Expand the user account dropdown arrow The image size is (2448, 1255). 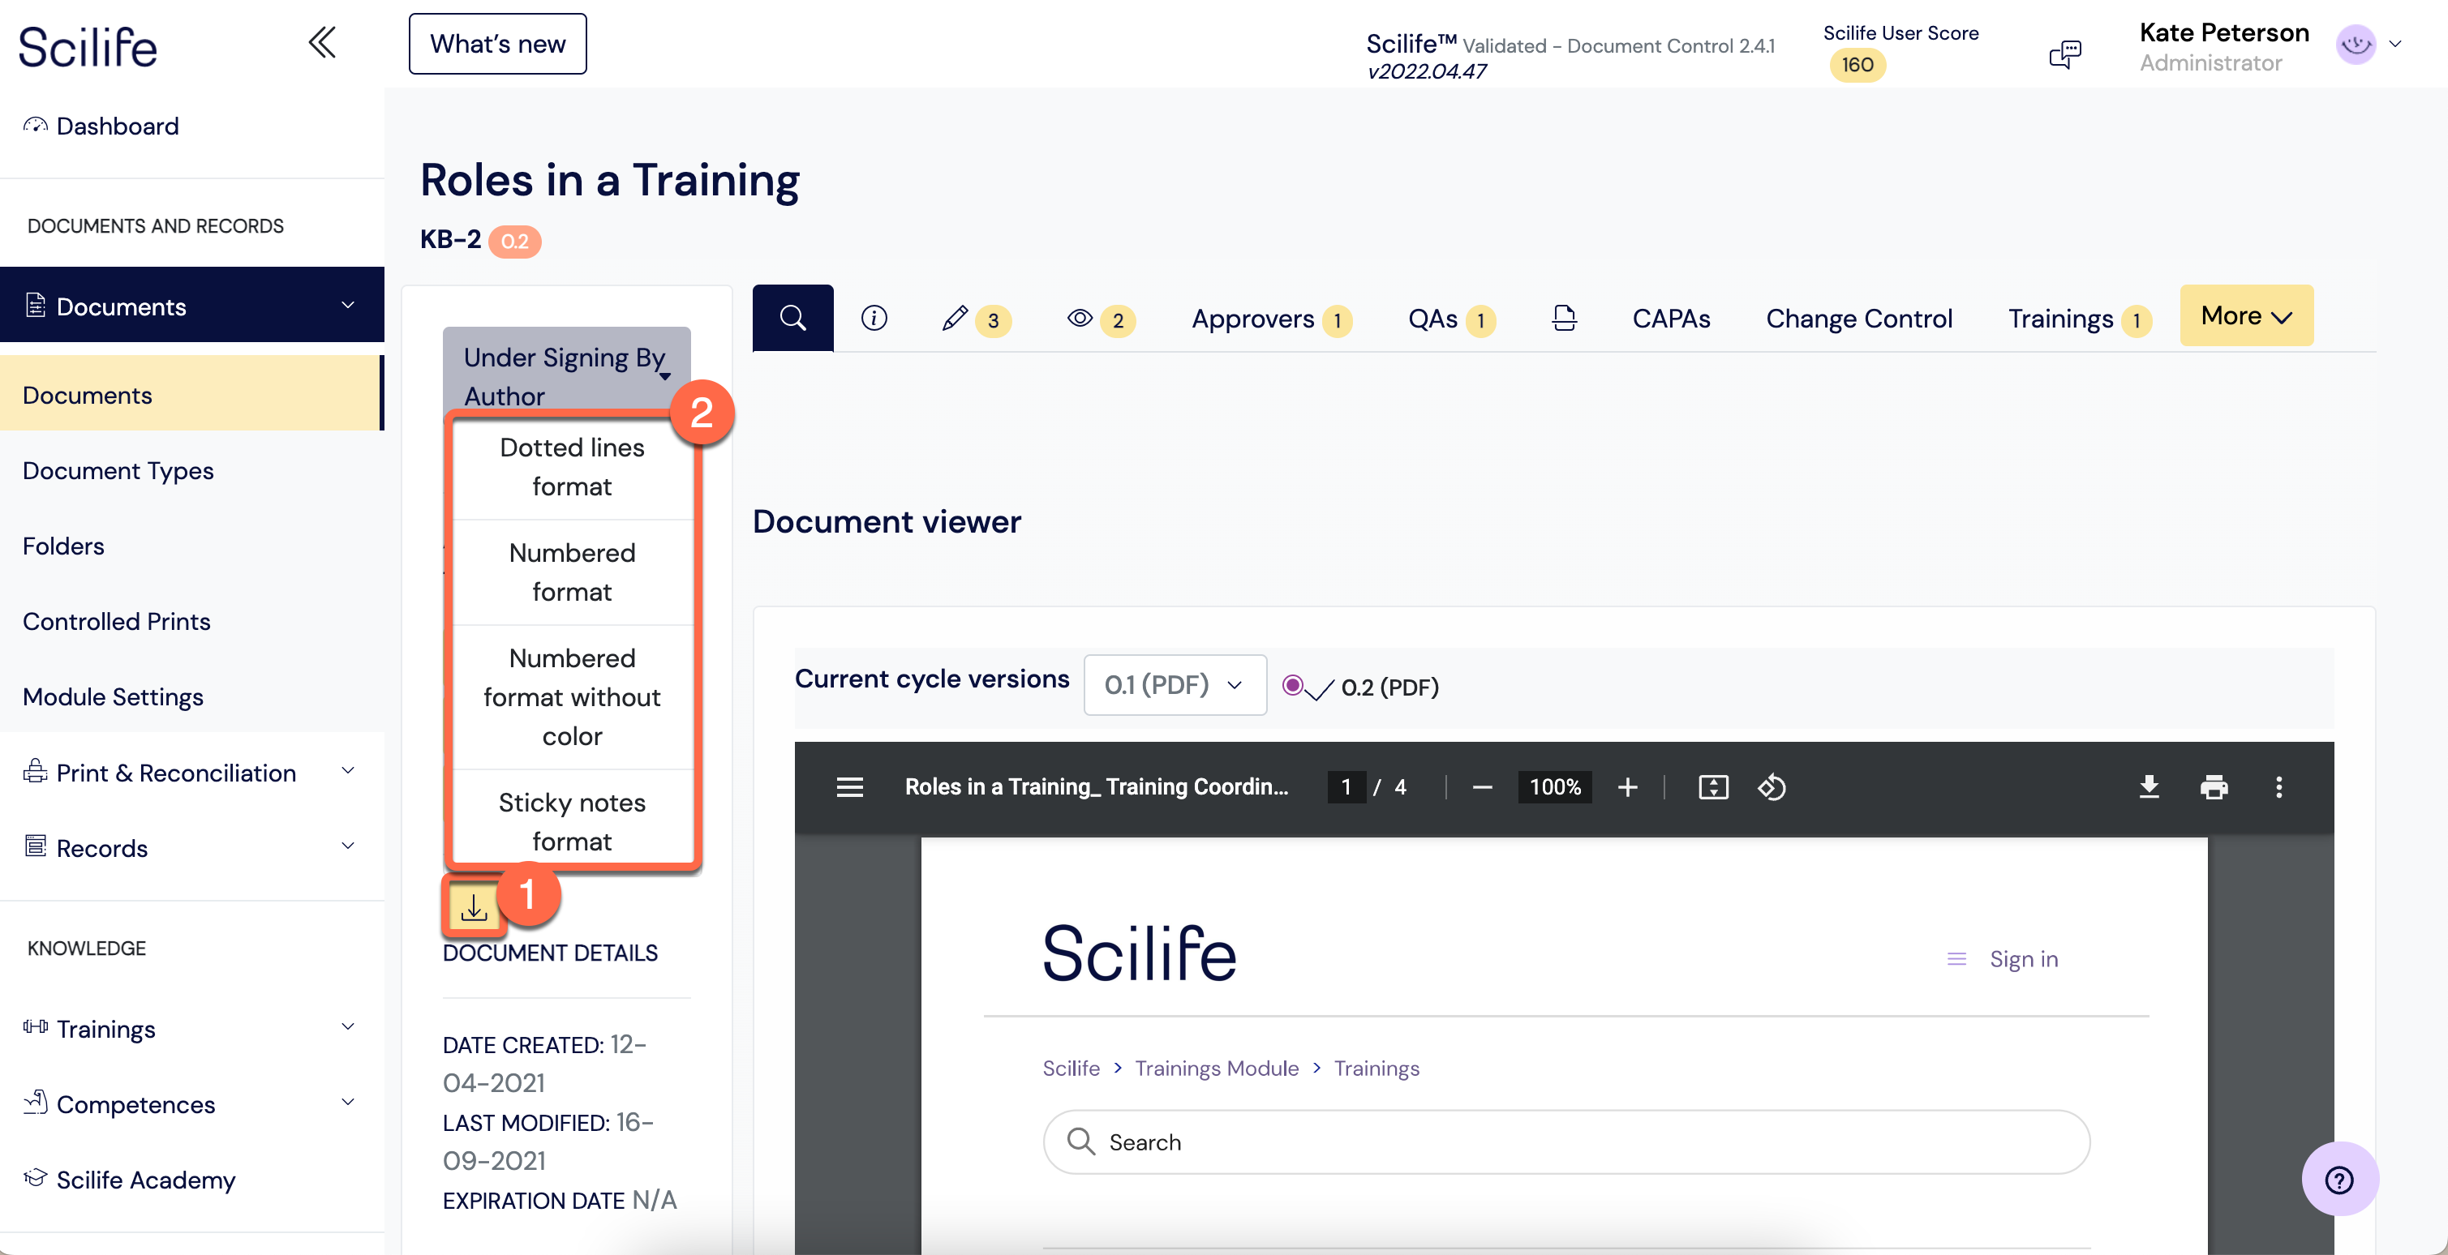click(2394, 44)
